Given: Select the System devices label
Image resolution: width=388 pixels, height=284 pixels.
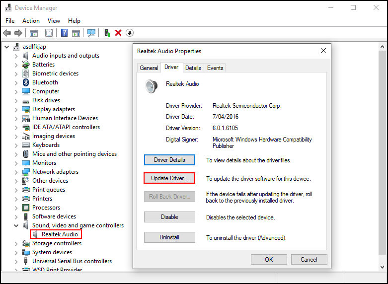Looking at the screenshot, I should [x=52, y=252].
